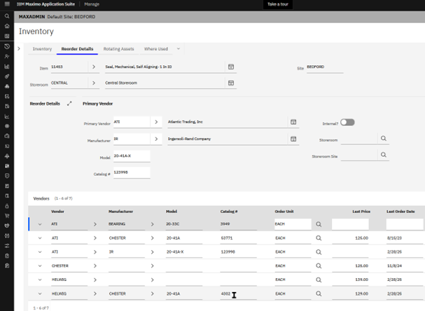The height and width of the screenshot is (311, 425).
Task: Sort table by Catalog # column header
Action: click(x=229, y=212)
